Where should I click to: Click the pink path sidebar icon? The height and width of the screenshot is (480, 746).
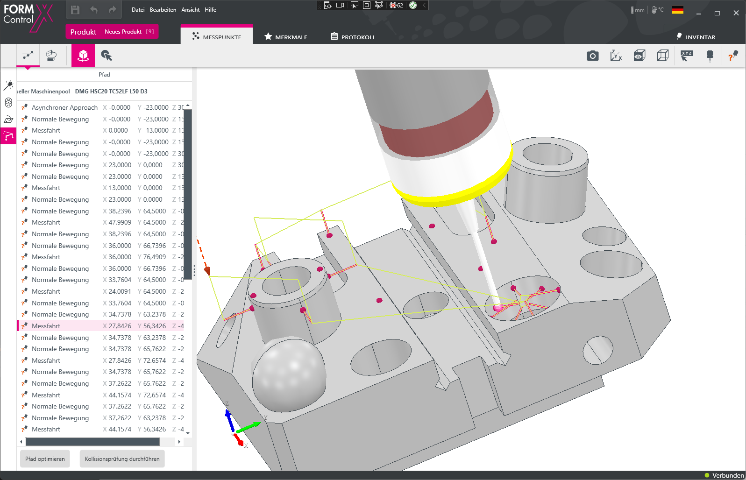coord(8,136)
